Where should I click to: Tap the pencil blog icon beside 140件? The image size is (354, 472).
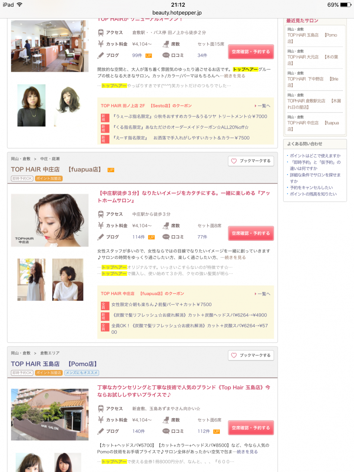101,431
